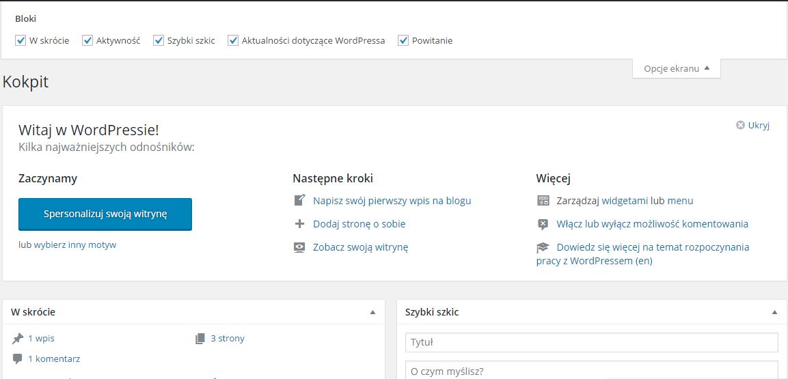Open Dowiedz się więcej o WordPressie link
This screenshot has height=379, width=788.
coord(642,254)
